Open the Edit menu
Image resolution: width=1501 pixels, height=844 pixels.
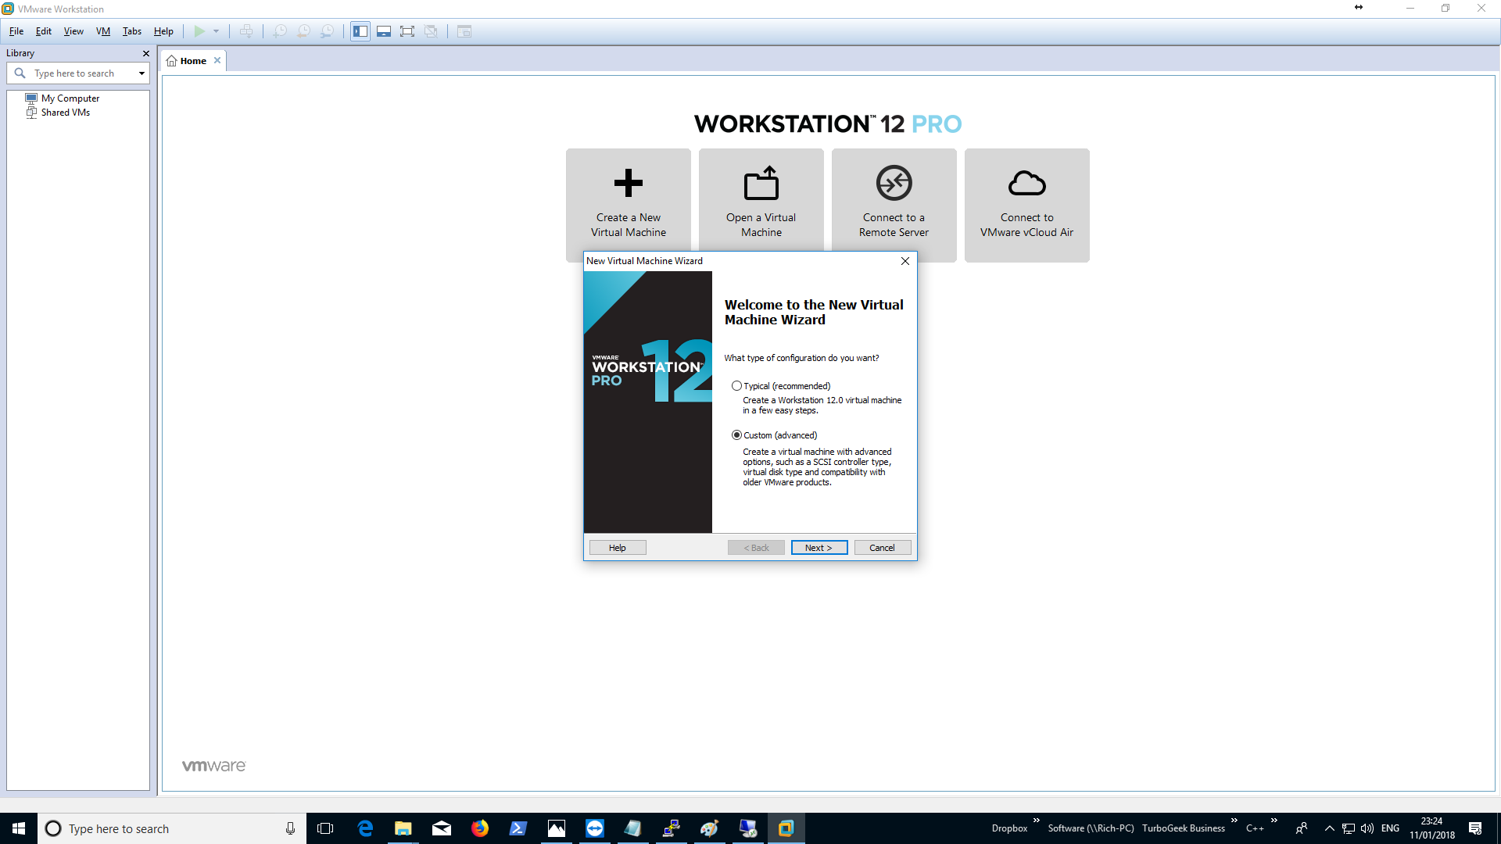click(x=44, y=31)
